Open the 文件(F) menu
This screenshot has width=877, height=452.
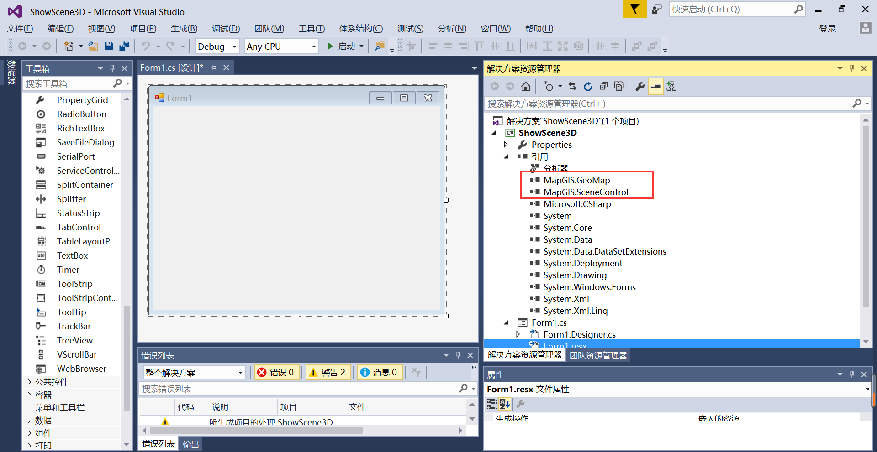coord(20,28)
